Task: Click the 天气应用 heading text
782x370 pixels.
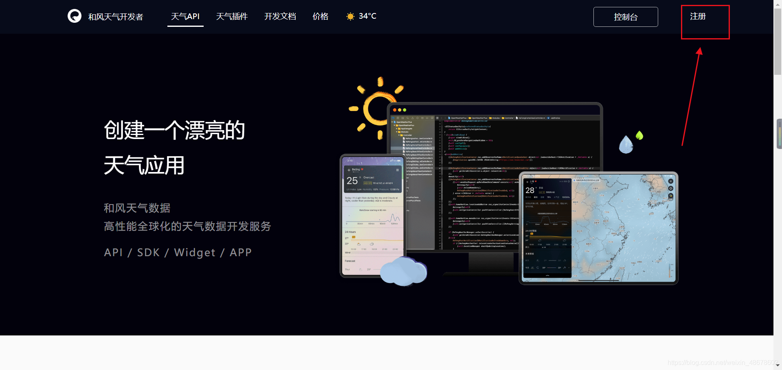Action: (x=144, y=165)
